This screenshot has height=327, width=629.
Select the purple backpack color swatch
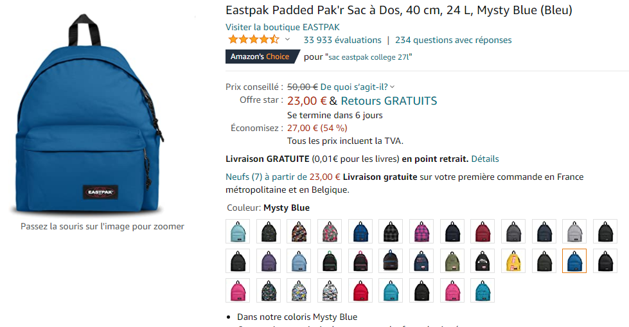click(x=269, y=261)
